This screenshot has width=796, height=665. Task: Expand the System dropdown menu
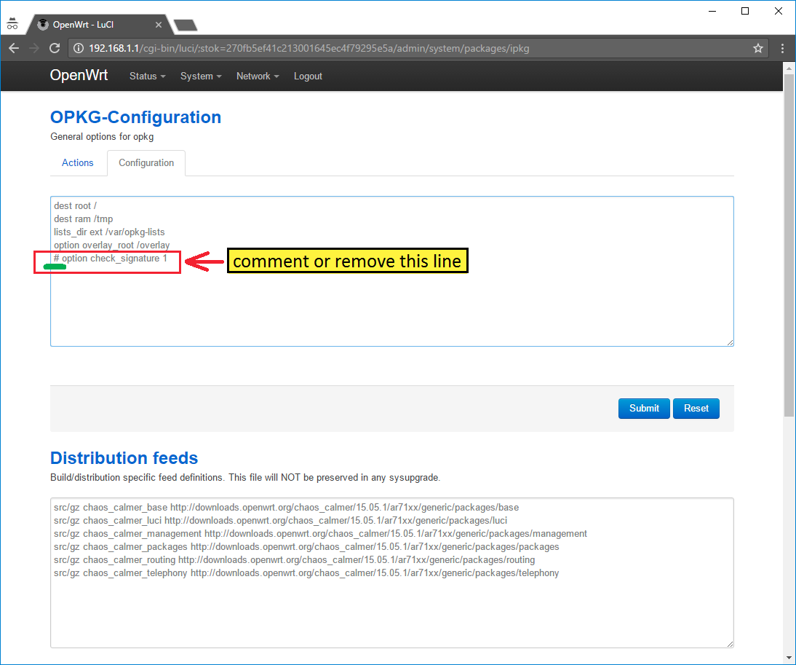click(201, 76)
